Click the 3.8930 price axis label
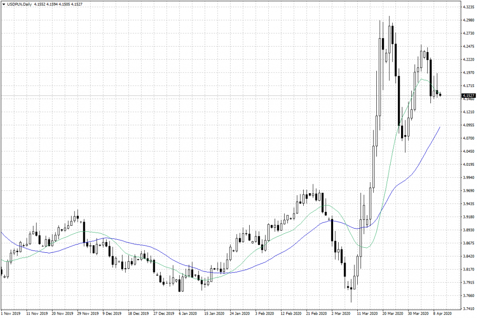 click(x=468, y=230)
